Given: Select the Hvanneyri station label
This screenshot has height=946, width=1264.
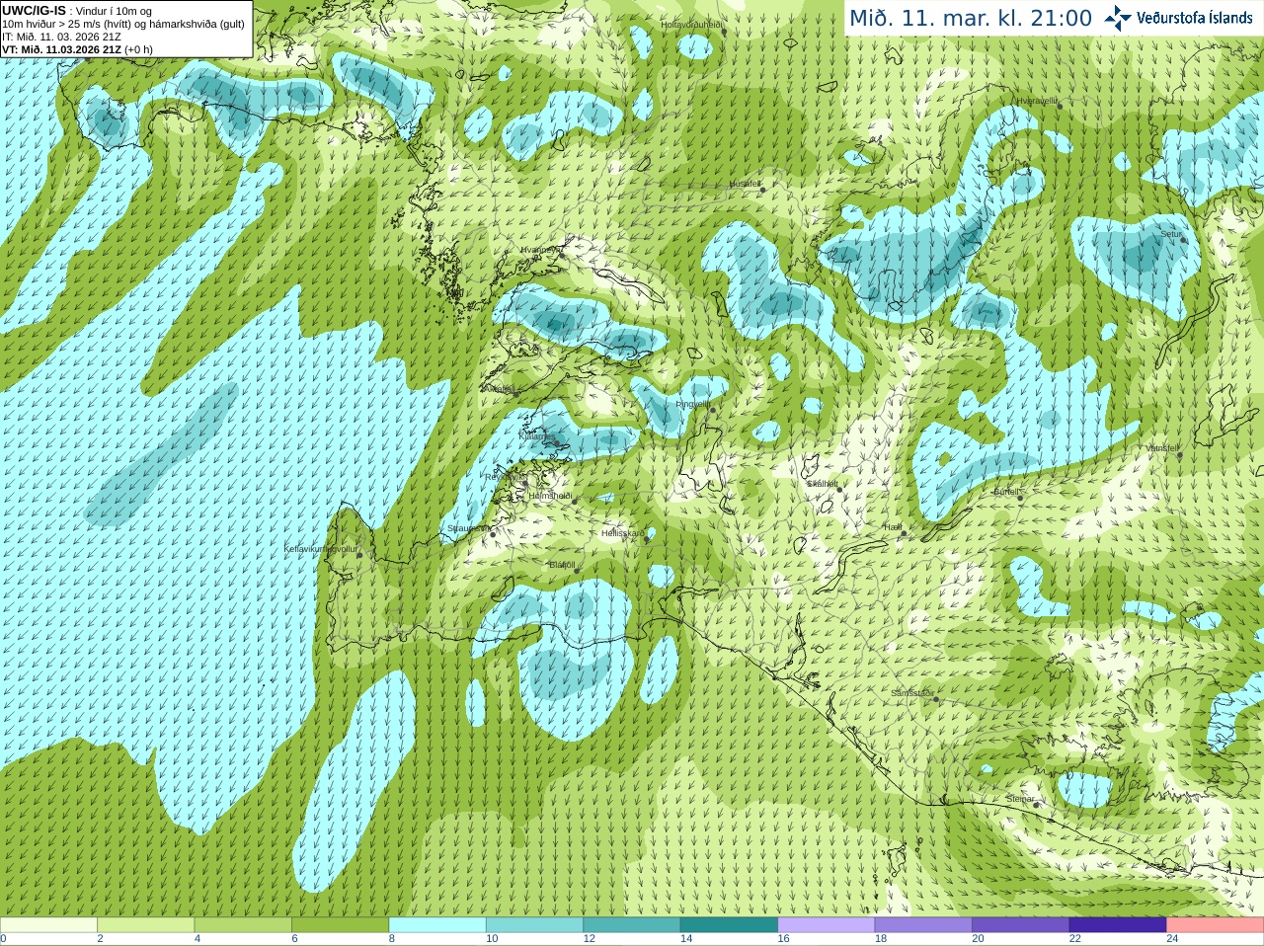Looking at the screenshot, I should coord(540,250).
